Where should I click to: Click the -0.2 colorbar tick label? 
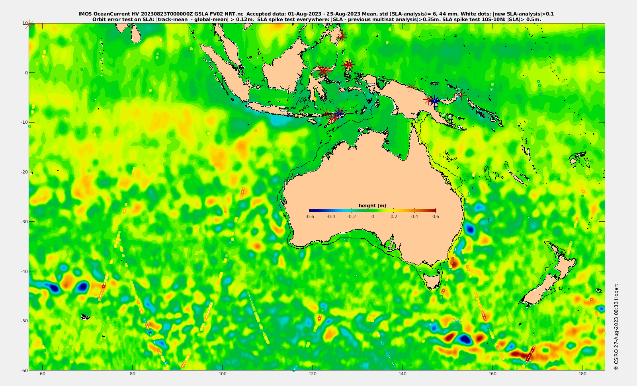[352, 216]
